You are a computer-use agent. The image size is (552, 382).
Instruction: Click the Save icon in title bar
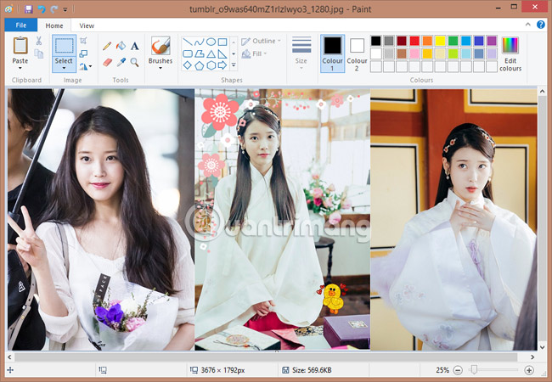click(29, 9)
